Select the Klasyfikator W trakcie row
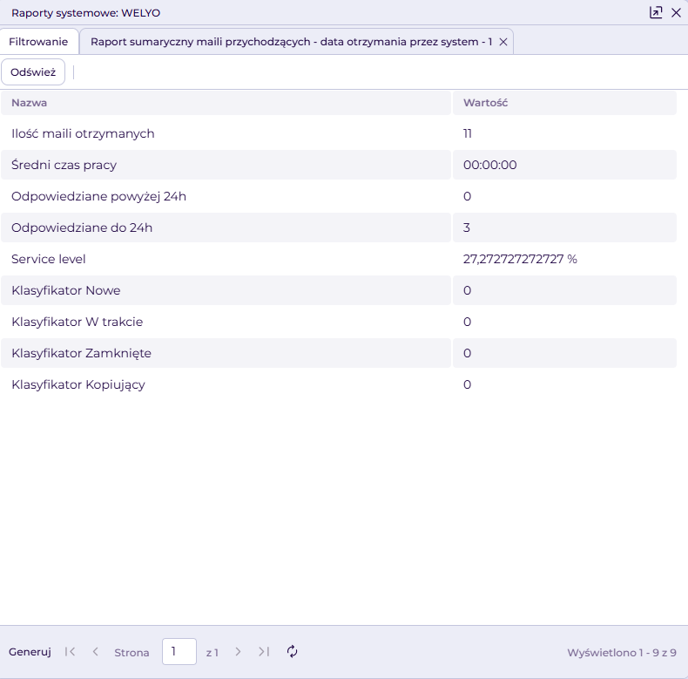This screenshot has height=679, width=688. 338,322
